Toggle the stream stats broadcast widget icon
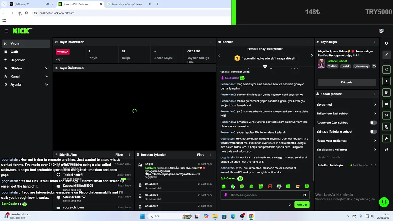393x221 pixels. tap(386, 115)
